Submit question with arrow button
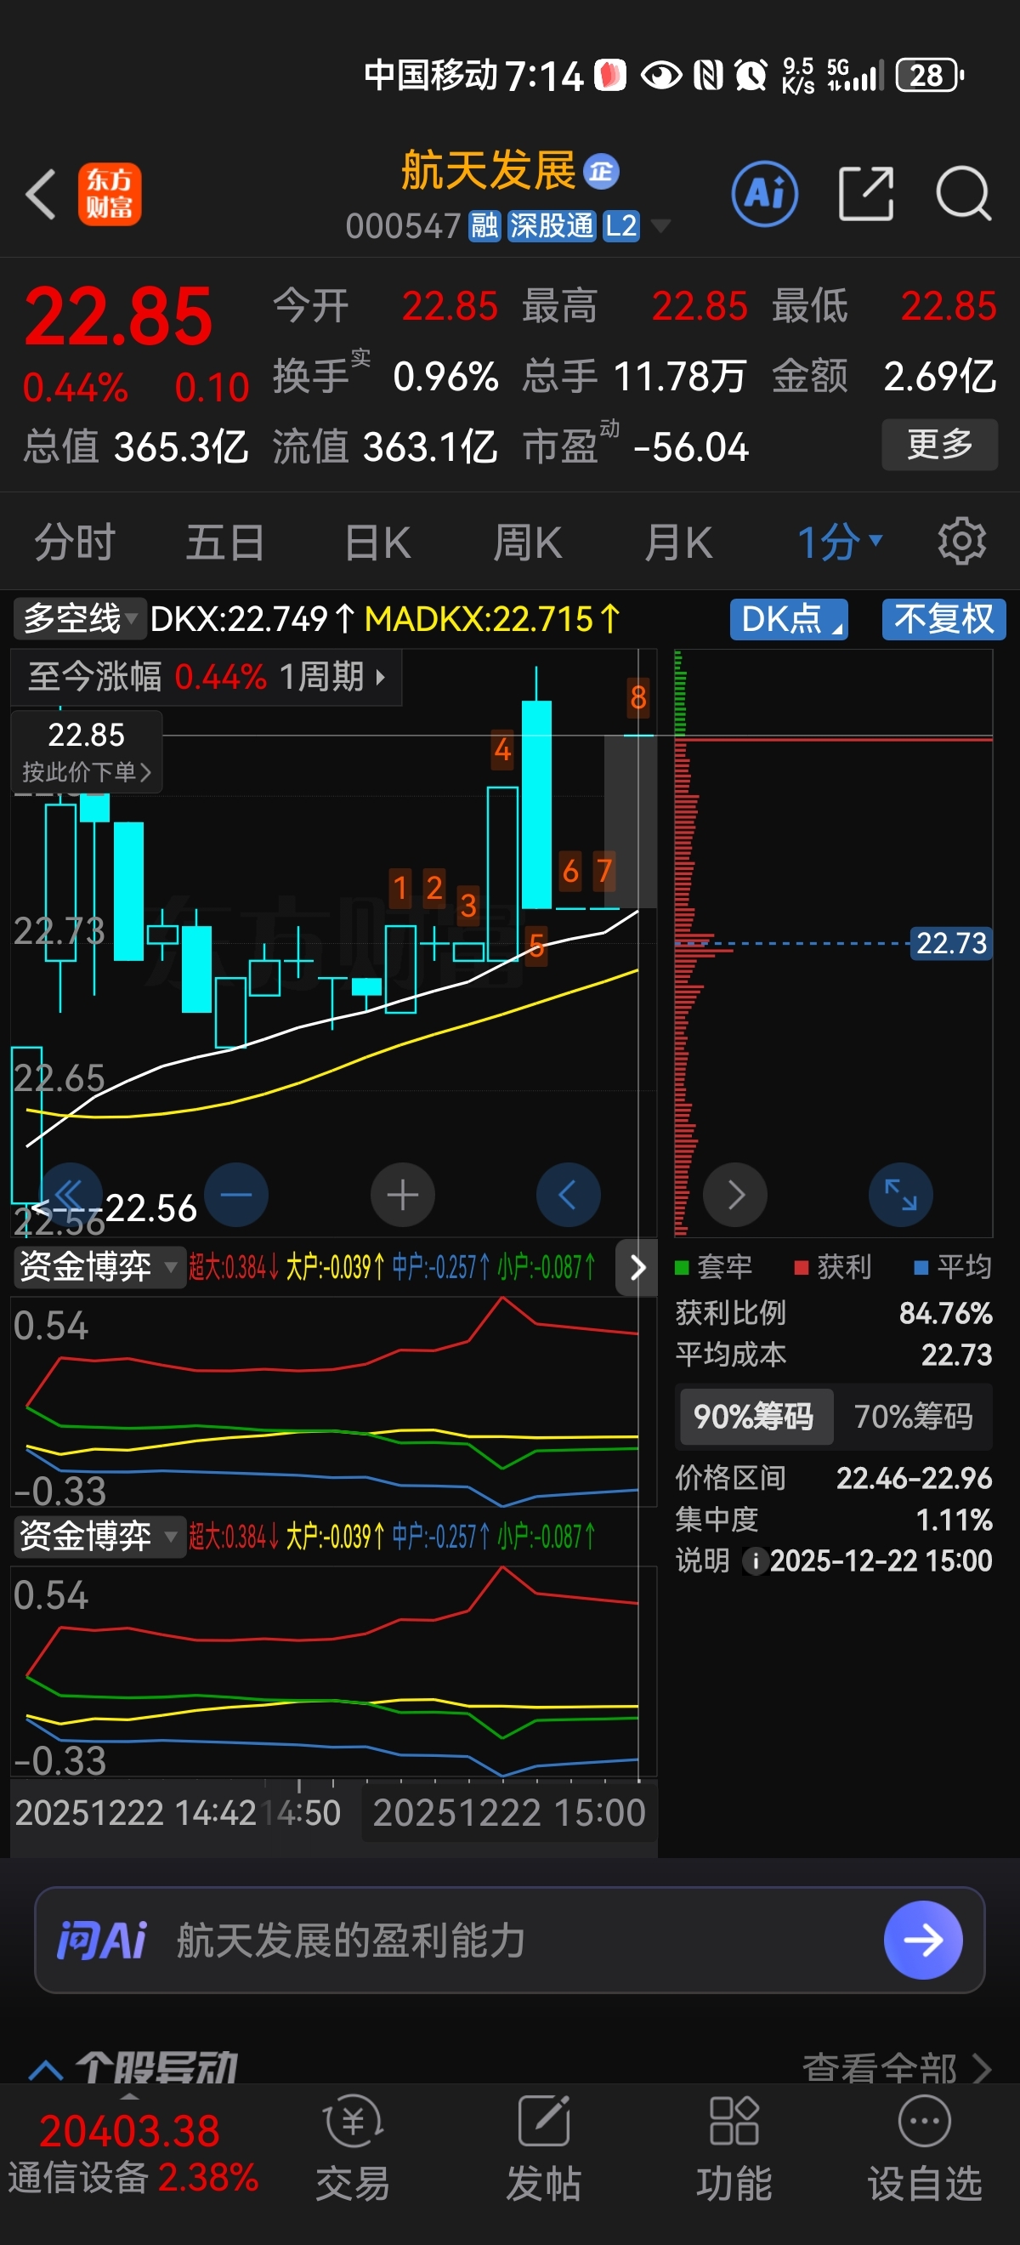 922,1939
